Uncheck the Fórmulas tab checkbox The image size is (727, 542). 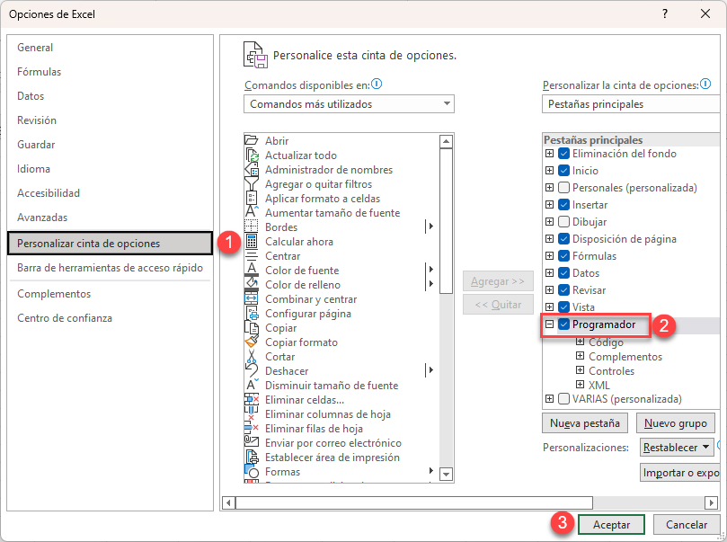point(563,256)
